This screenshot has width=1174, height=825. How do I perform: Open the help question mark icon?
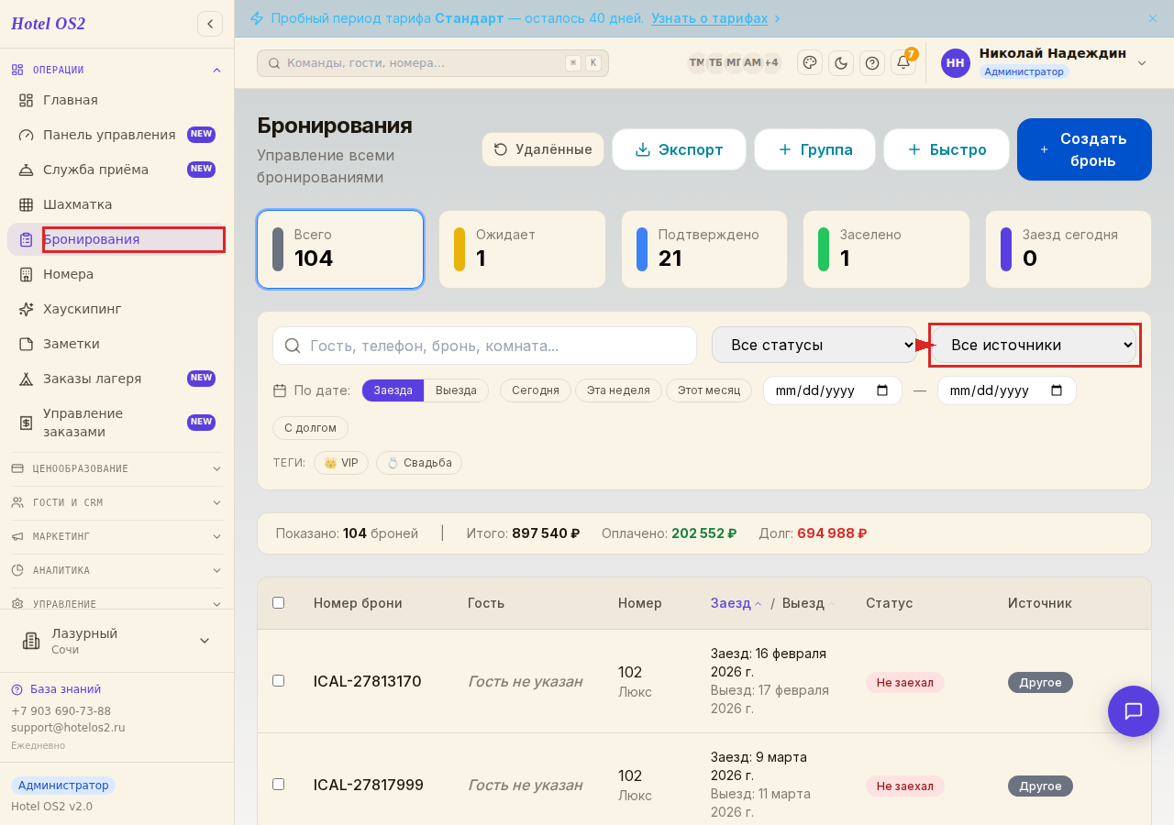(872, 62)
